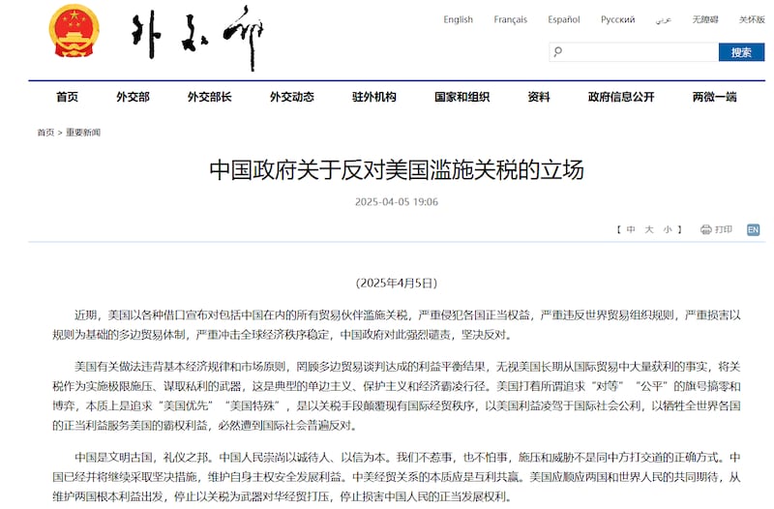Go to 首页 in the navigation bar
This screenshot has height=509, width=774.
tap(67, 97)
